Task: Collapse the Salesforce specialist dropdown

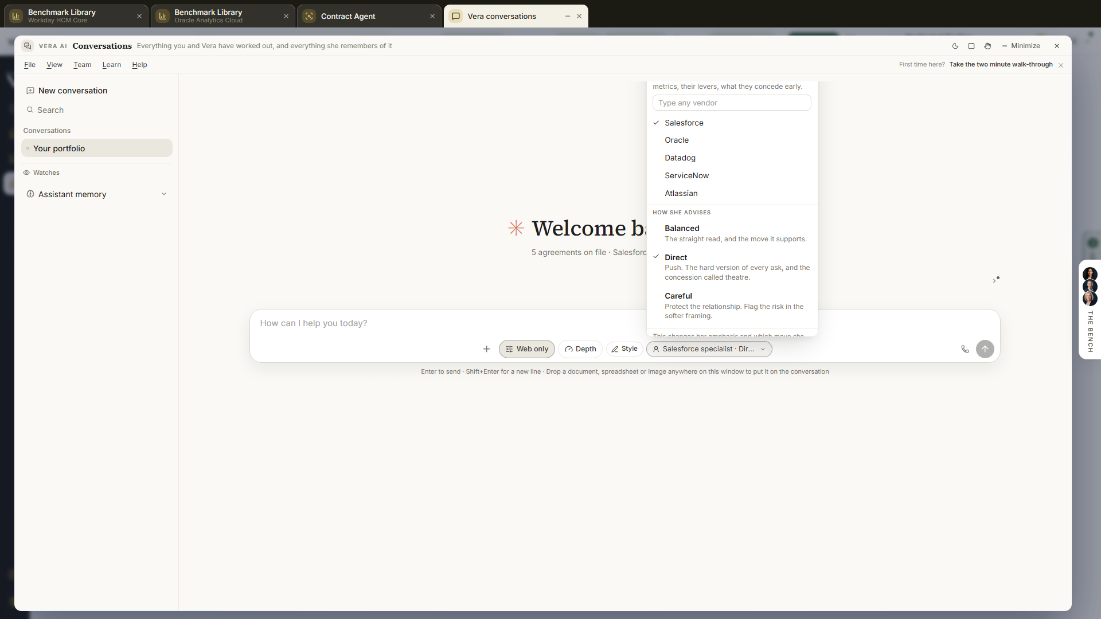Action: coord(709,349)
